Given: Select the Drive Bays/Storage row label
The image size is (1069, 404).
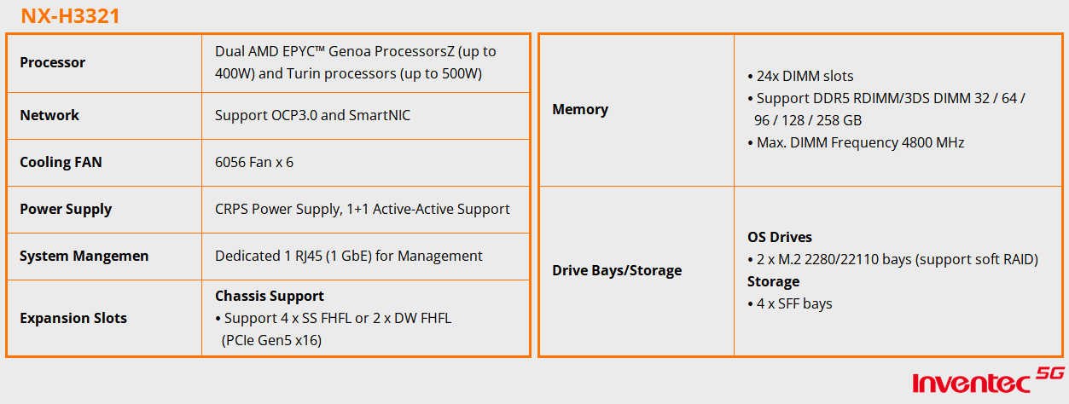Looking at the screenshot, I should 617,270.
